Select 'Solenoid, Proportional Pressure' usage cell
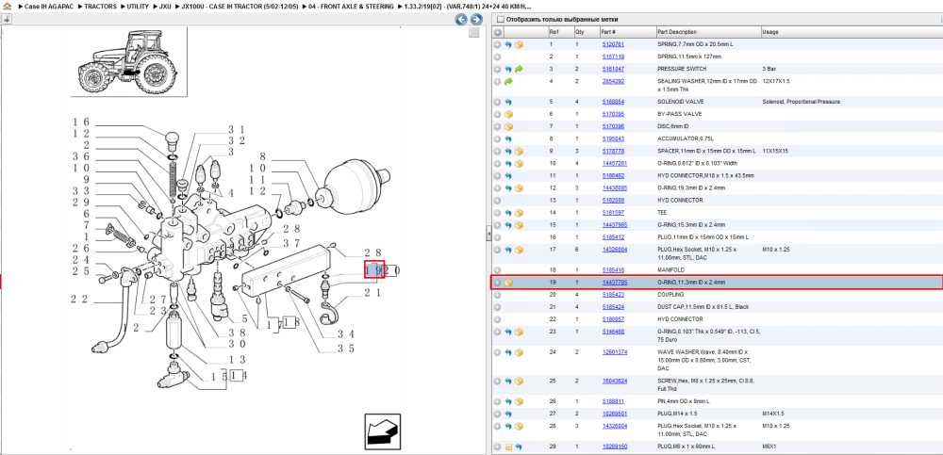This screenshot has height=455, width=943. (x=801, y=102)
